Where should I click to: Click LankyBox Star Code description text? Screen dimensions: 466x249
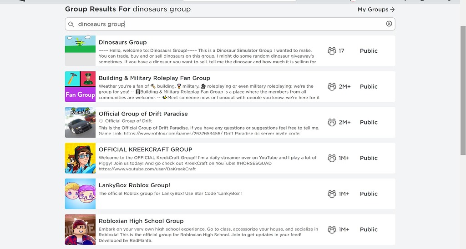170,194
